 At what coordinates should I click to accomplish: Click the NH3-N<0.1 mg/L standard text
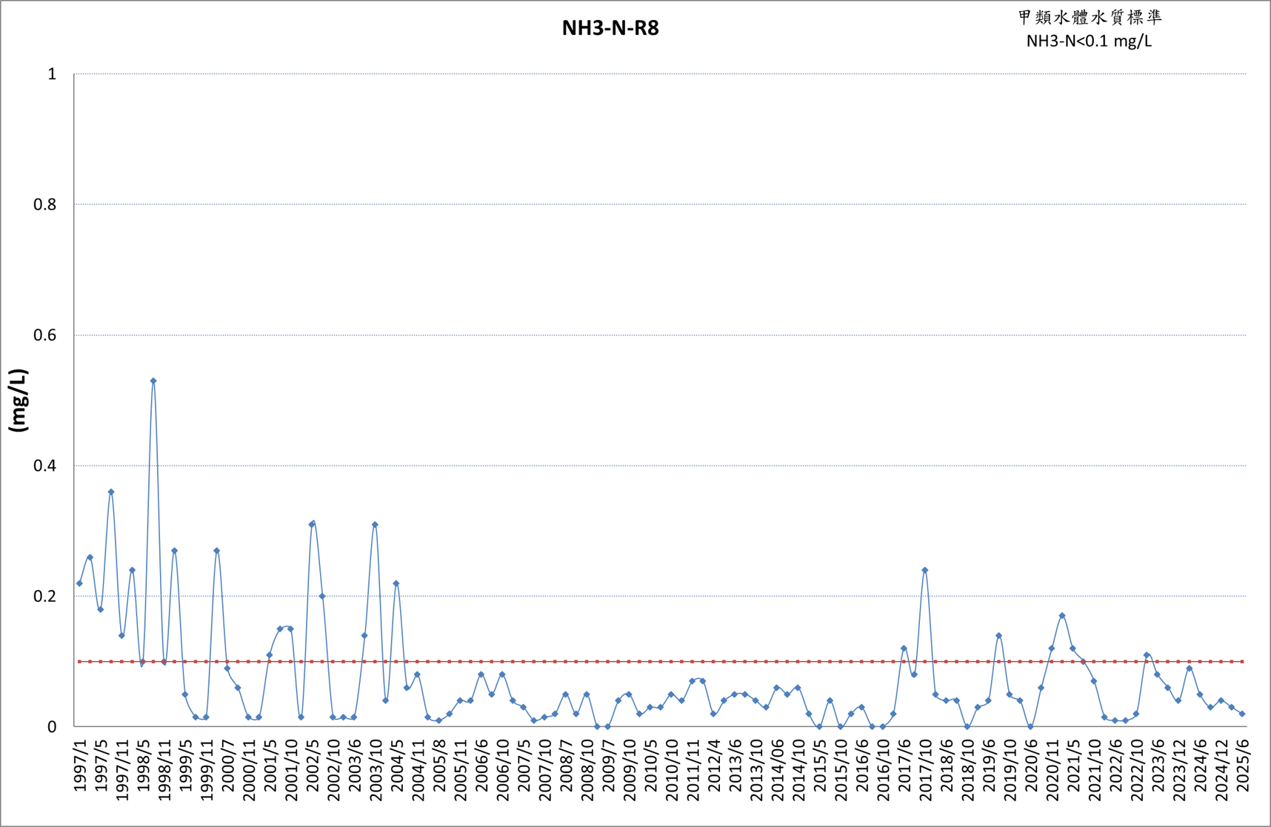coord(1089,41)
